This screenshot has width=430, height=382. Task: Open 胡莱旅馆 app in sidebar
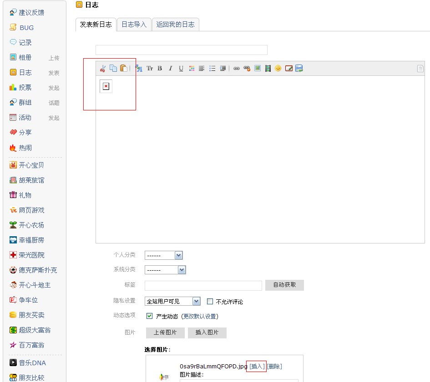(31, 180)
